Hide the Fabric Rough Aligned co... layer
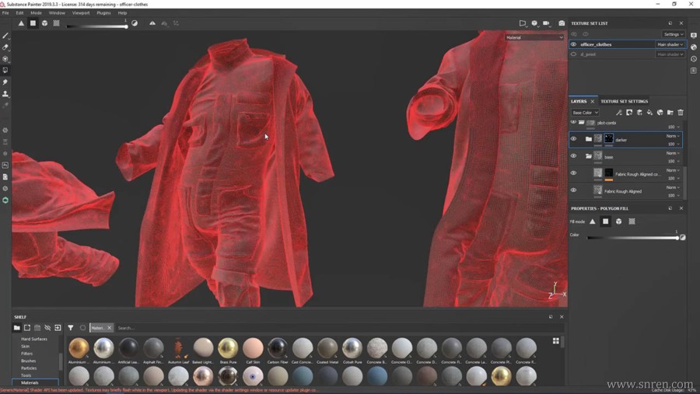700x394 pixels. pos(574,173)
